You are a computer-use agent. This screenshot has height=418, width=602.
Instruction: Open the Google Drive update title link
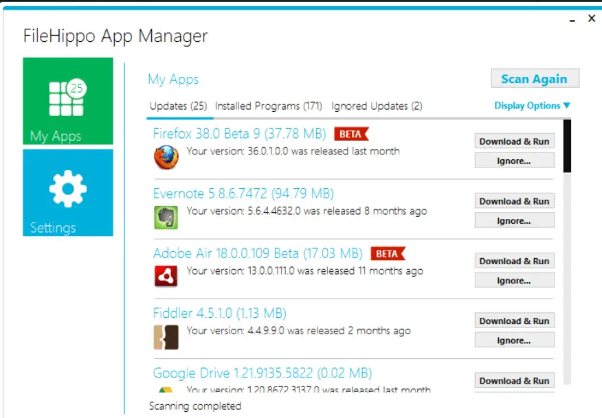click(262, 373)
